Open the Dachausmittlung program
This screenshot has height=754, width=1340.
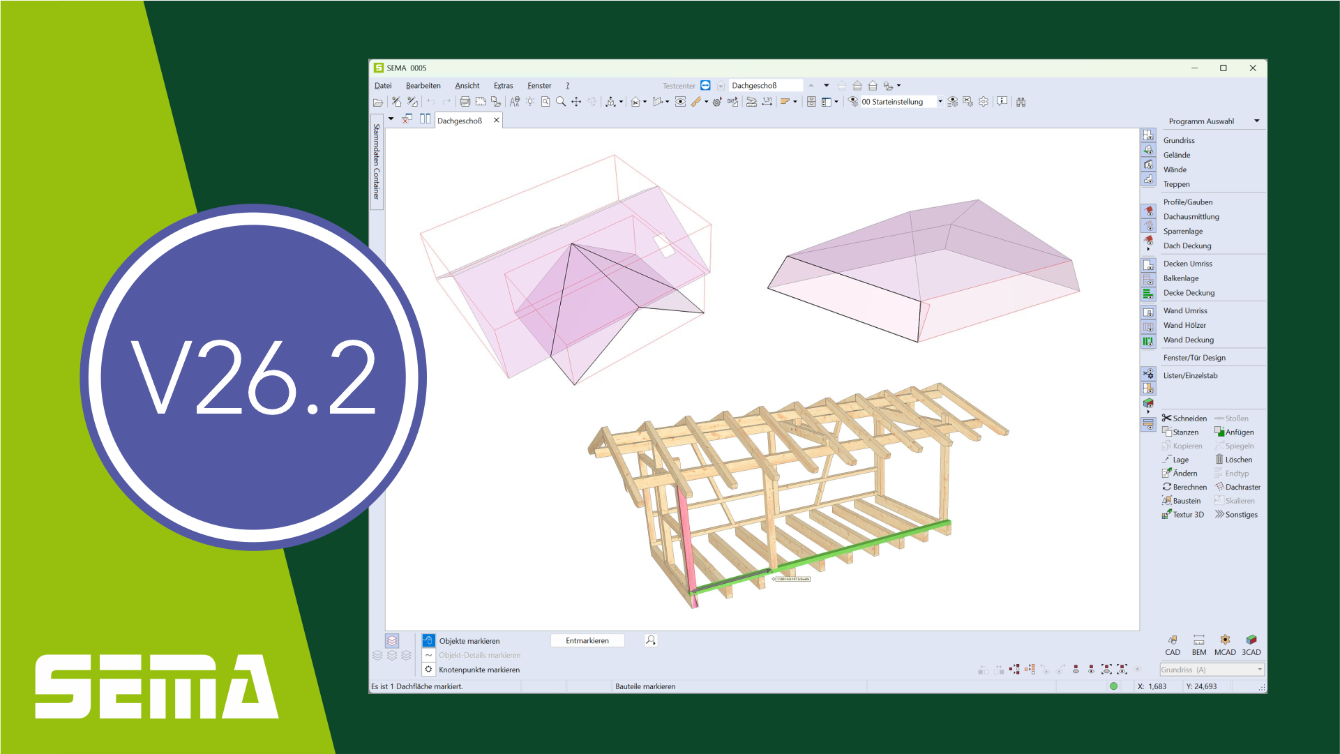pos(1191,217)
